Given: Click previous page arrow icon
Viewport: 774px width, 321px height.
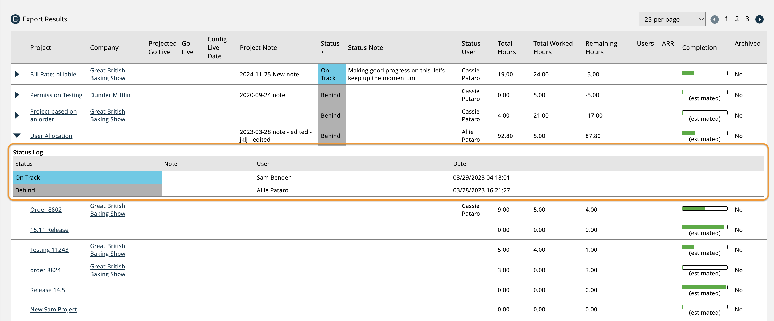Looking at the screenshot, I should [714, 20].
